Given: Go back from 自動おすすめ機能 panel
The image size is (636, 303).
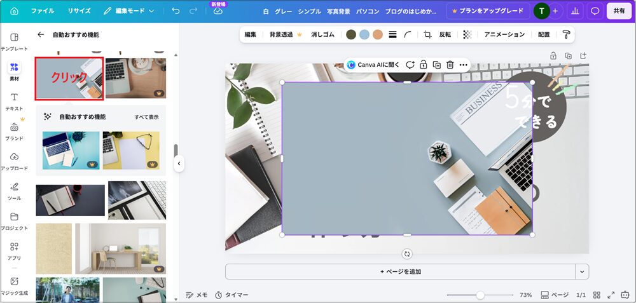Looking at the screenshot, I should coord(41,35).
